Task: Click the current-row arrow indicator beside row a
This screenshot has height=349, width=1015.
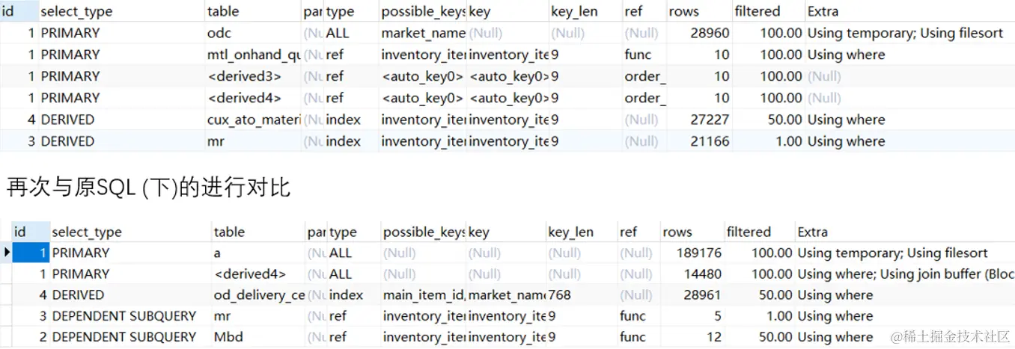Action: tap(7, 253)
